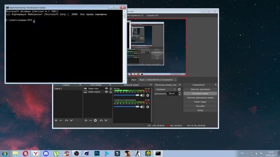This screenshot has width=280, height=157.
Task: Select the screen capture source row
Action: (98, 92)
